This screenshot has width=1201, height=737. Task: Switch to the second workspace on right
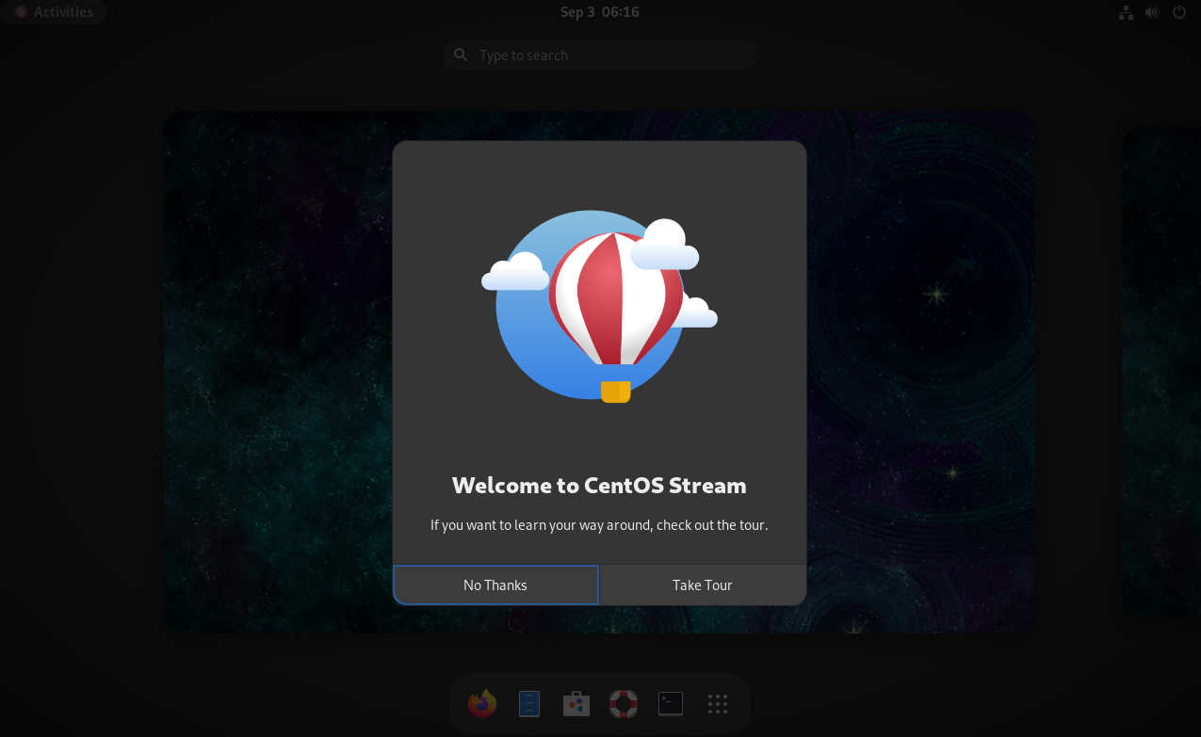(1161, 372)
